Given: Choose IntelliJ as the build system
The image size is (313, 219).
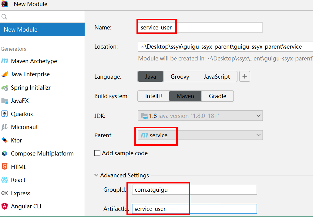Looking at the screenshot, I should [x=153, y=96].
